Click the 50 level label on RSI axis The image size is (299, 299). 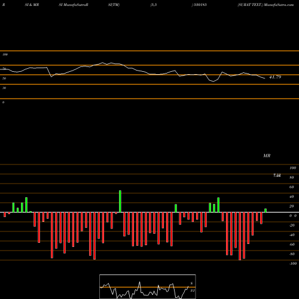point(4,78)
